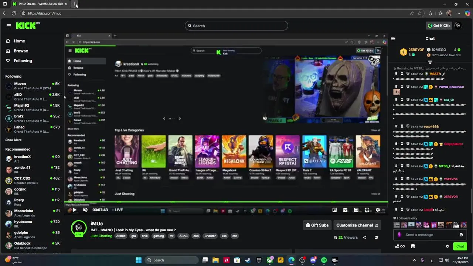Click the iMUc channel avatar

tap(79, 228)
